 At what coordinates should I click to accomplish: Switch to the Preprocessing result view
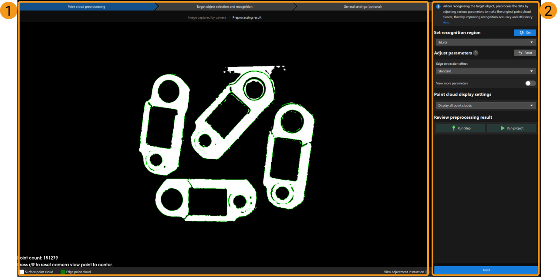tap(247, 18)
